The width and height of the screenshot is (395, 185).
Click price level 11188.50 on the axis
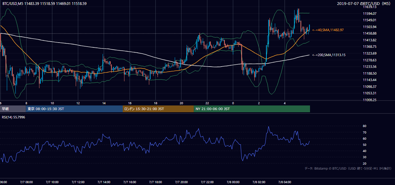(x=370, y=73)
